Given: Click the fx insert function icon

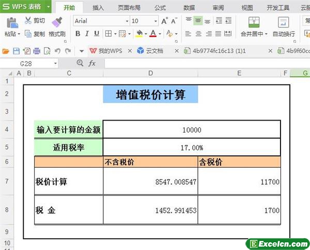Looking at the screenshot, I should coord(92,63).
